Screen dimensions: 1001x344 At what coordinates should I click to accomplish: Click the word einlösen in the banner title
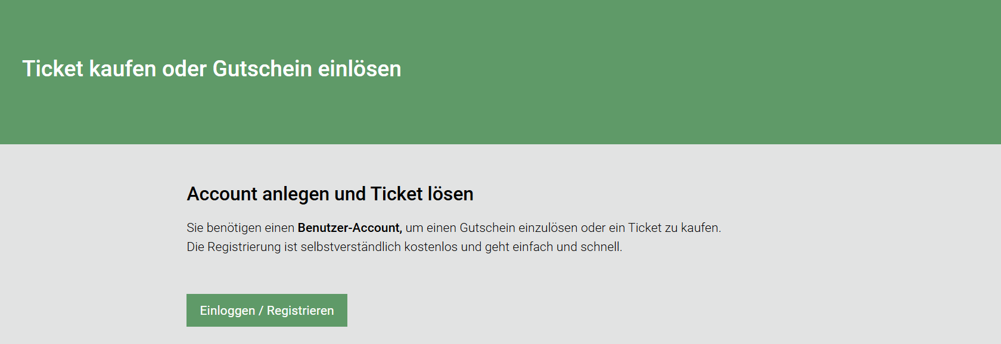click(x=359, y=69)
